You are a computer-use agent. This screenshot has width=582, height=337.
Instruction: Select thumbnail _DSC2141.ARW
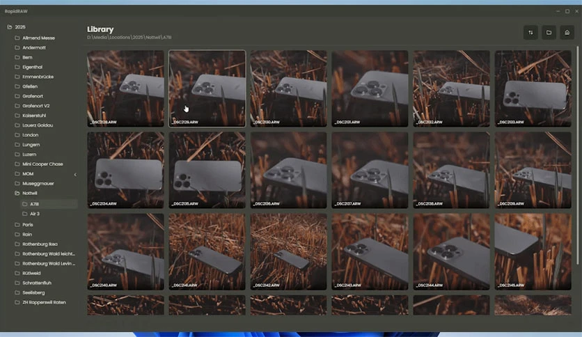207,251
